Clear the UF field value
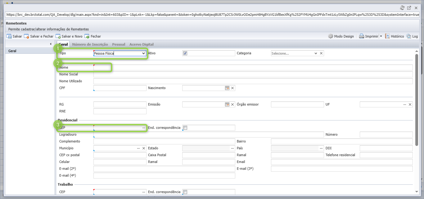The image size is (424, 199). (410, 105)
